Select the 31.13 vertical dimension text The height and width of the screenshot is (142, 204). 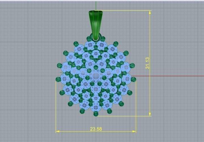coord(147,63)
